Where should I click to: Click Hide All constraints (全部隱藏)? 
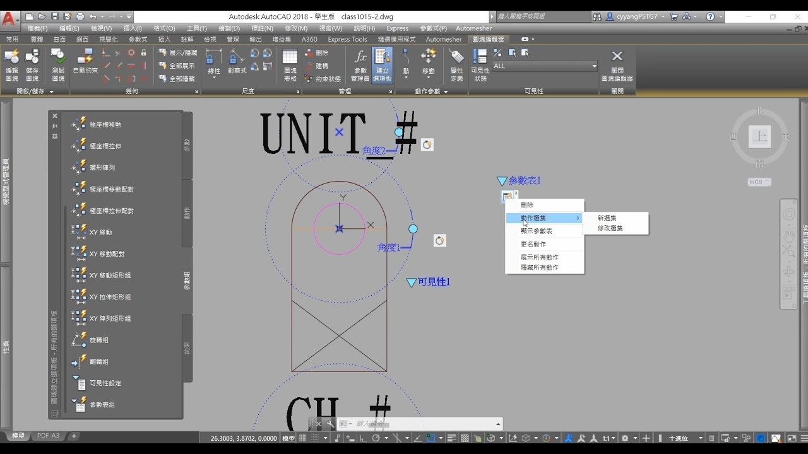(177, 79)
